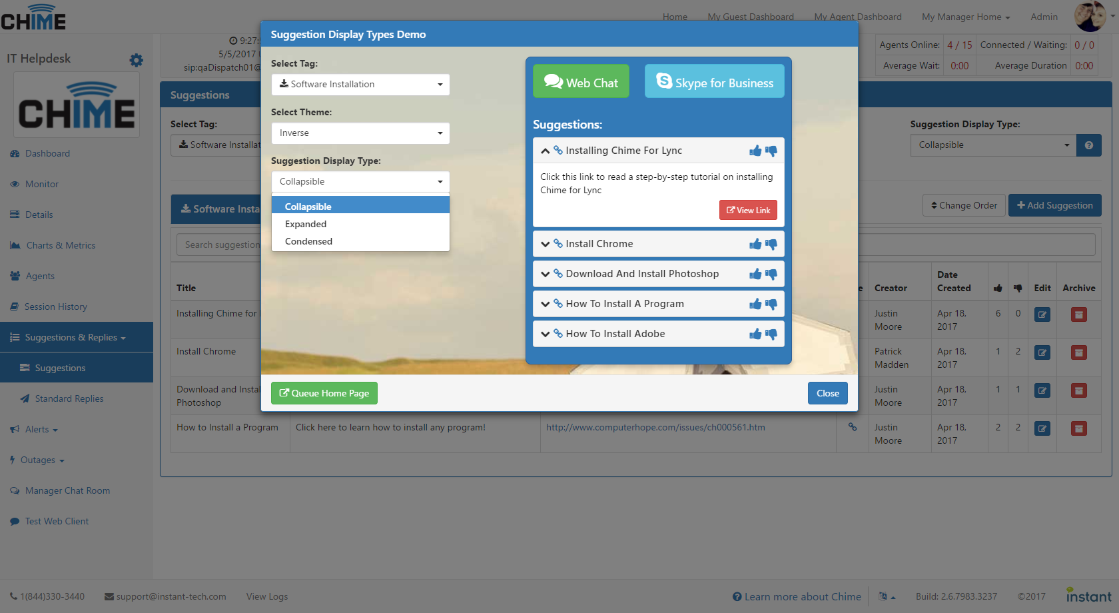
Task: Click the IT Helpdesk settings gear icon
Action: (x=137, y=60)
